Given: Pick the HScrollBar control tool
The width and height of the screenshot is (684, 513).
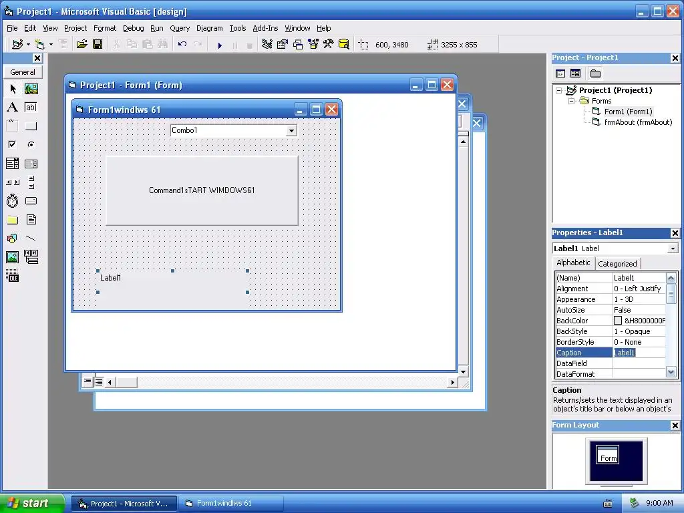Looking at the screenshot, I should pyautogui.click(x=13, y=182).
